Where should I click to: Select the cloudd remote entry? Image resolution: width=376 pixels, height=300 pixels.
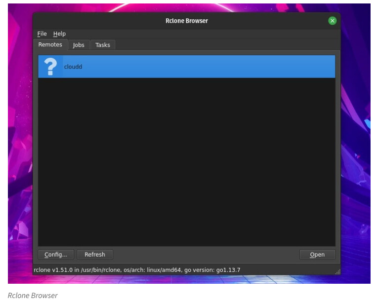point(187,67)
